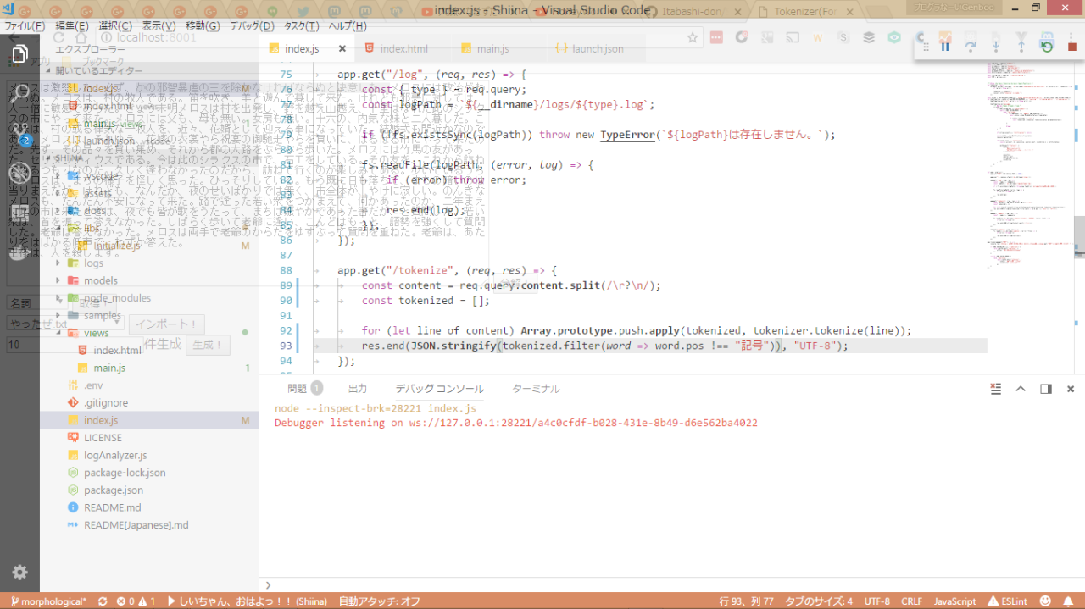Open the Manage gear in activity bar
Viewport: 1085px width, 609px height.
[x=19, y=573]
